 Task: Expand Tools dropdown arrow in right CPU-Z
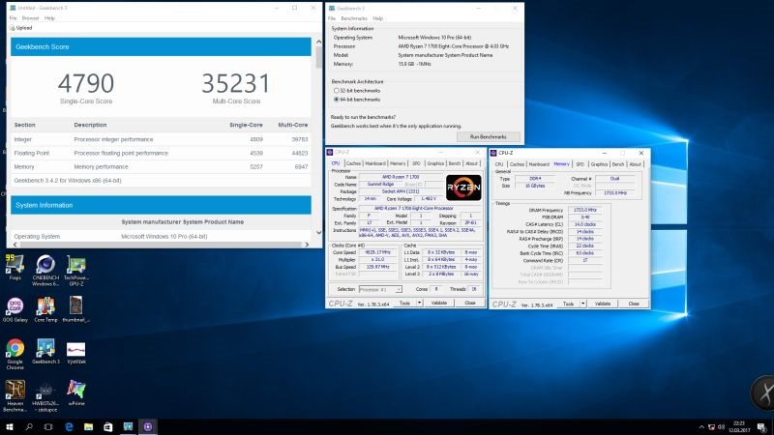[583, 304]
